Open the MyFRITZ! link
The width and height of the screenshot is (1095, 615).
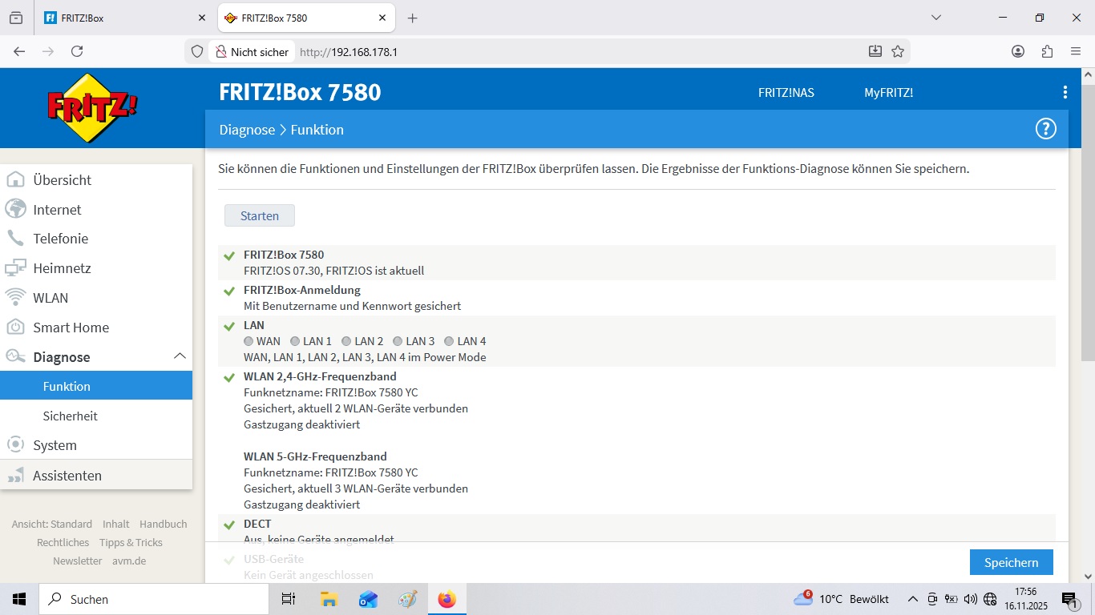point(888,92)
